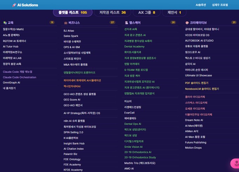The height and width of the screenshot is (172, 239).
Task: Open Ultimate UI Showcase
Action: [199, 75]
